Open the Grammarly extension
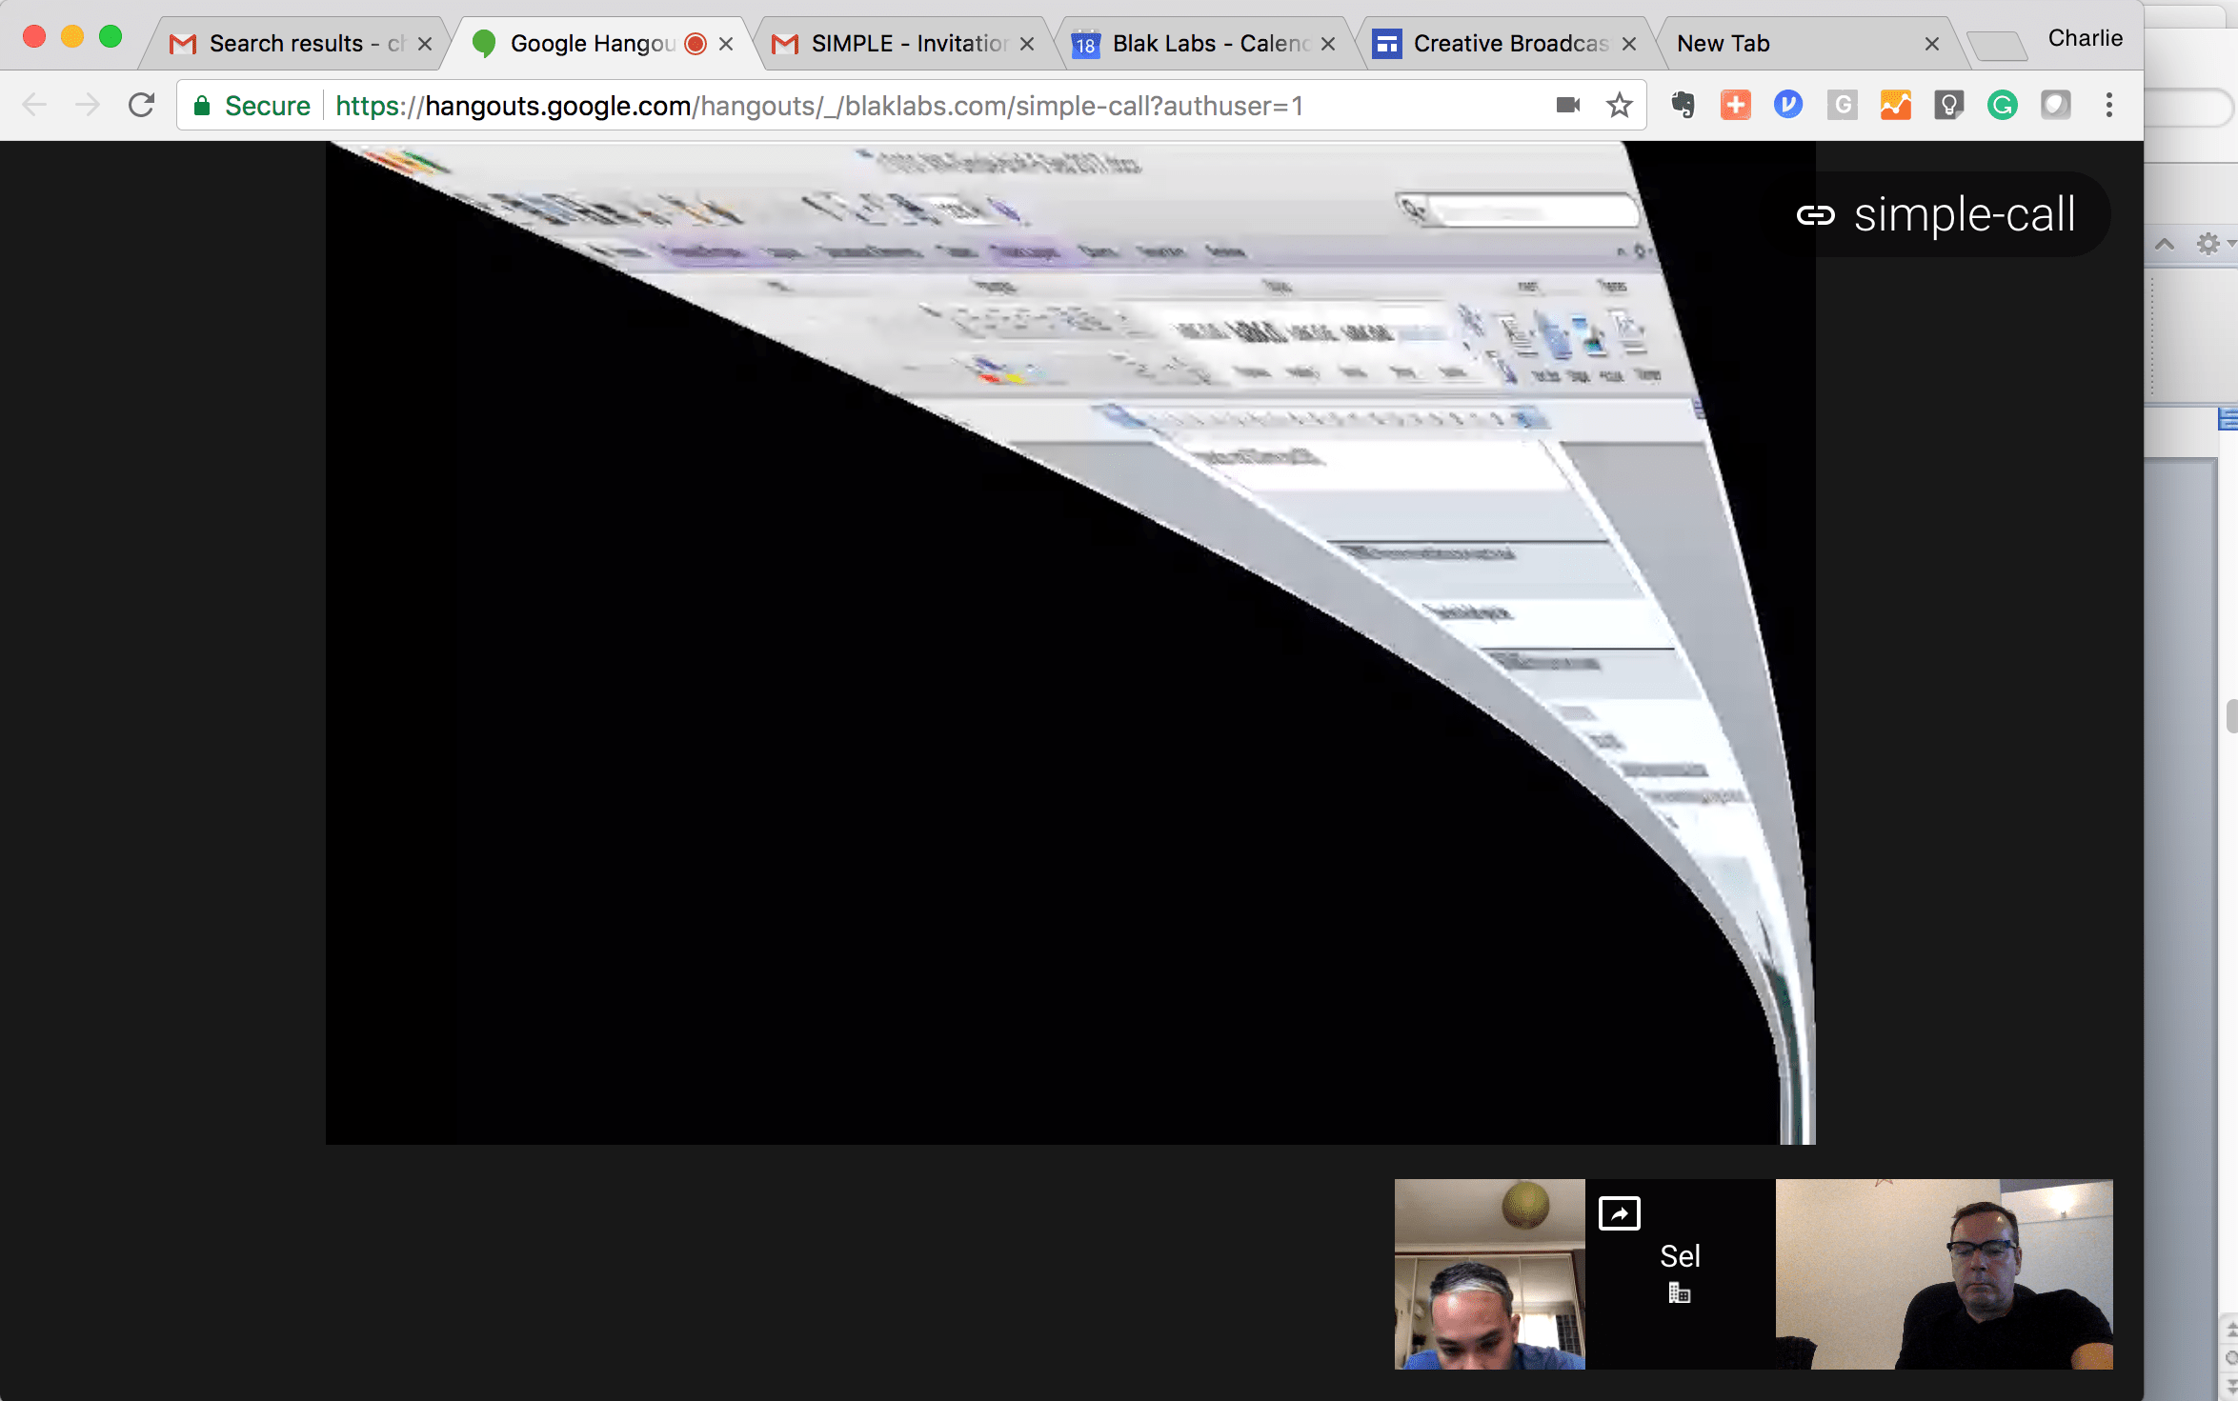2238x1401 pixels. pyautogui.click(x=2002, y=105)
